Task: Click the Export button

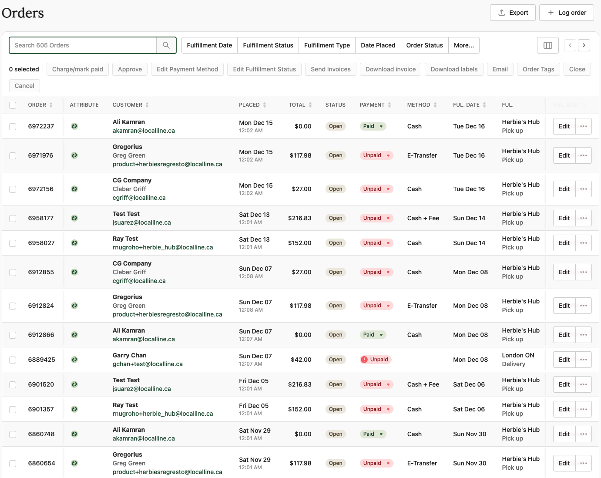Action: [513, 13]
